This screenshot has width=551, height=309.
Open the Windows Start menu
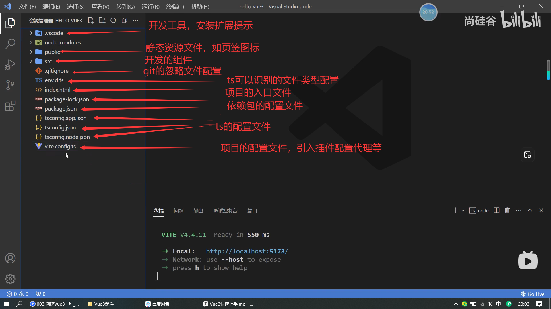point(6,304)
